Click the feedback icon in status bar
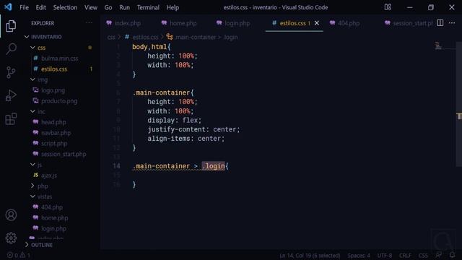The image size is (462, 260). pyautogui.click(x=438, y=255)
